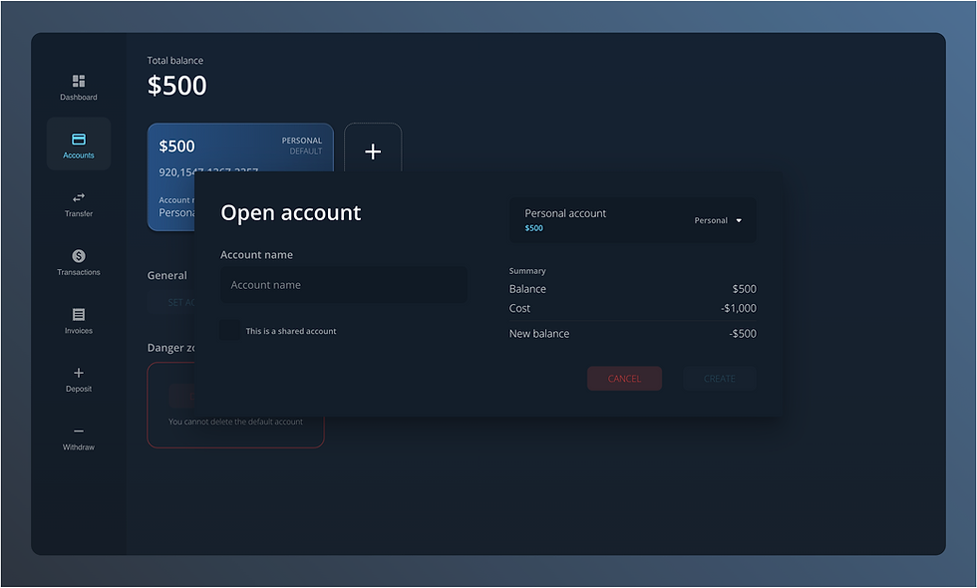Go to the Accounts sidebar label
Viewport: 977px width, 588px height.
point(79,155)
